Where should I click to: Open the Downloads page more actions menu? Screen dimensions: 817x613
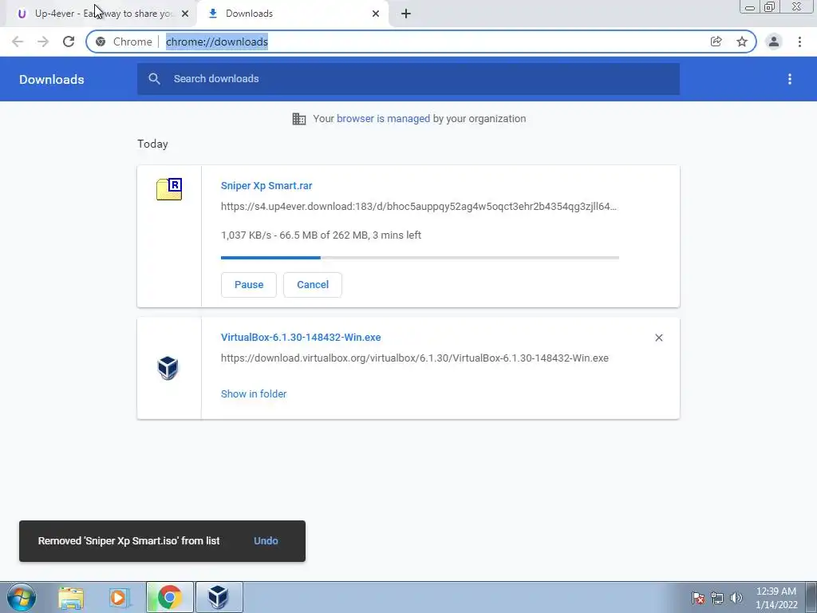coord(790,79)
